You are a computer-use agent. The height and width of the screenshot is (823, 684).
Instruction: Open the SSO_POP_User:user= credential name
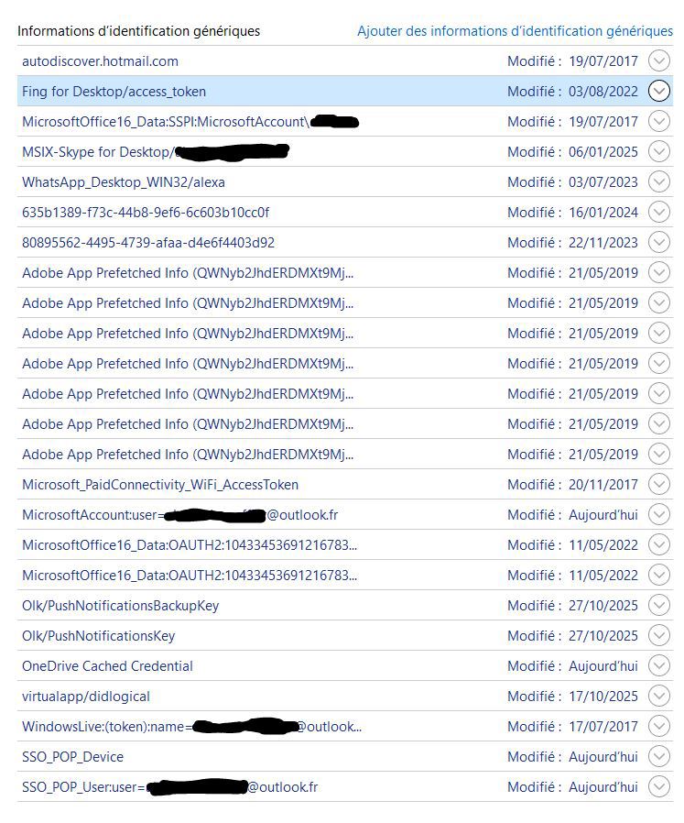[170, 786]
